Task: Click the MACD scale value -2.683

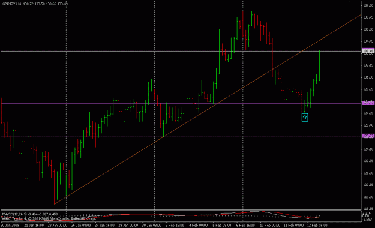Action: pos(368,220)
